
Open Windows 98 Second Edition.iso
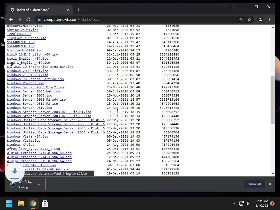click(35, 79)
